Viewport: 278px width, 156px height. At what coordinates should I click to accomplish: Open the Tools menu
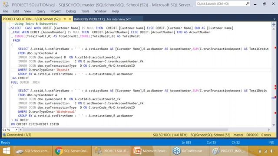[85, 11]
